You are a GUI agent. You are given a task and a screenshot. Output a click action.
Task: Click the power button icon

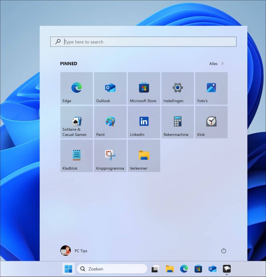[x=224, y=251]
